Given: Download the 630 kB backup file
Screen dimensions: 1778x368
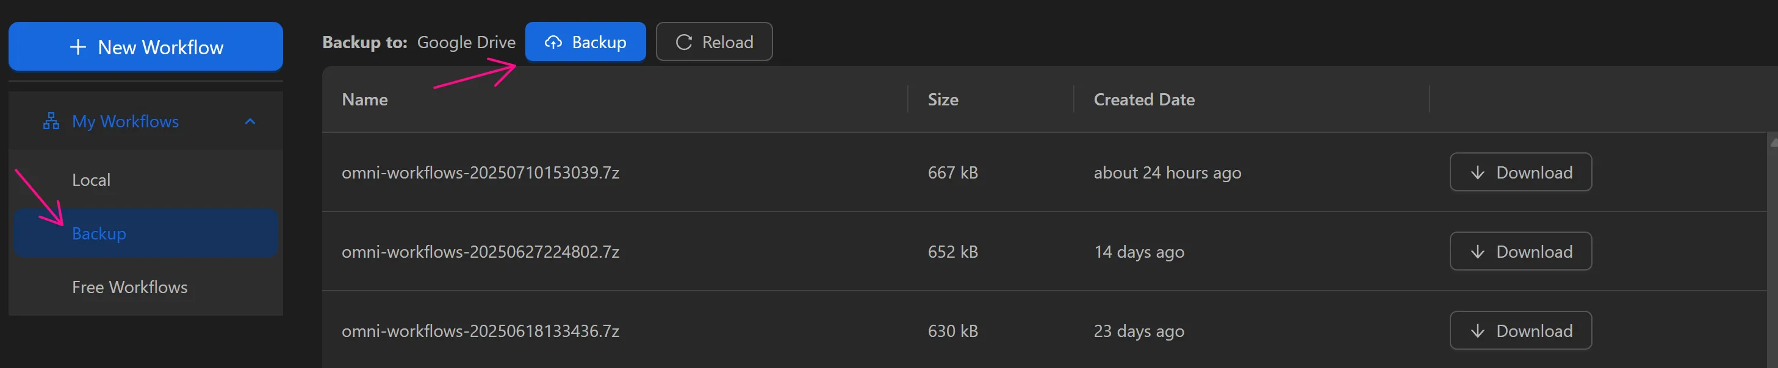Looking at the screenshot, I should tap(1521, 331).
